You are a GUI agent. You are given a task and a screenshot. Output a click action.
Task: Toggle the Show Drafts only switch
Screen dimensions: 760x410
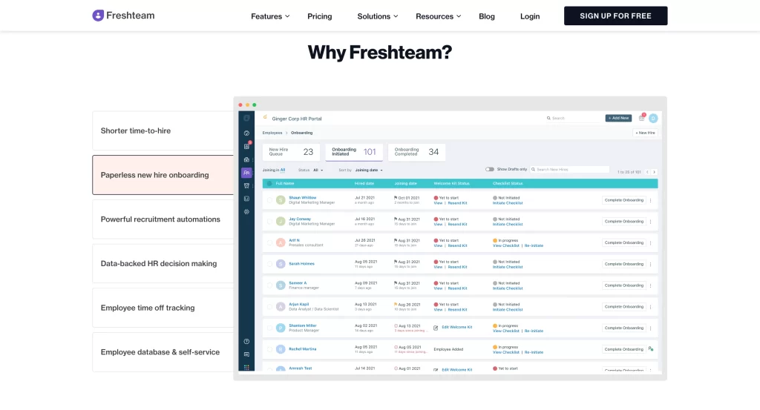click(490, 170)
